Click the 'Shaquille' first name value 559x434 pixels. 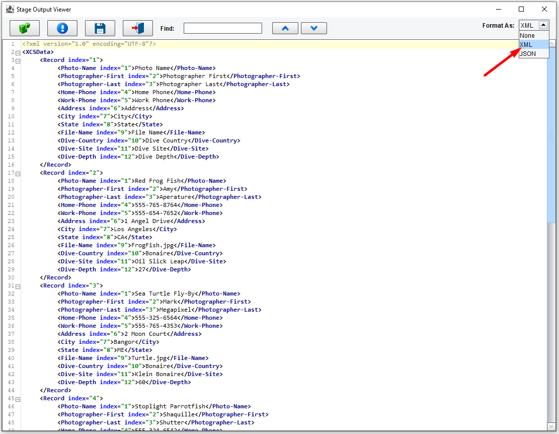tap(179, 414)
